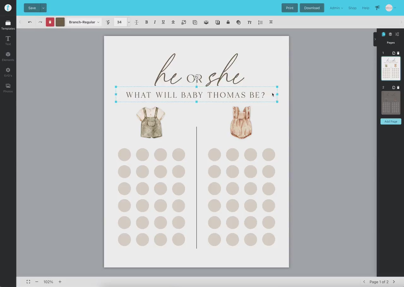Delete page 2
This screenshot has height=287, width=404.
point(398,88)
